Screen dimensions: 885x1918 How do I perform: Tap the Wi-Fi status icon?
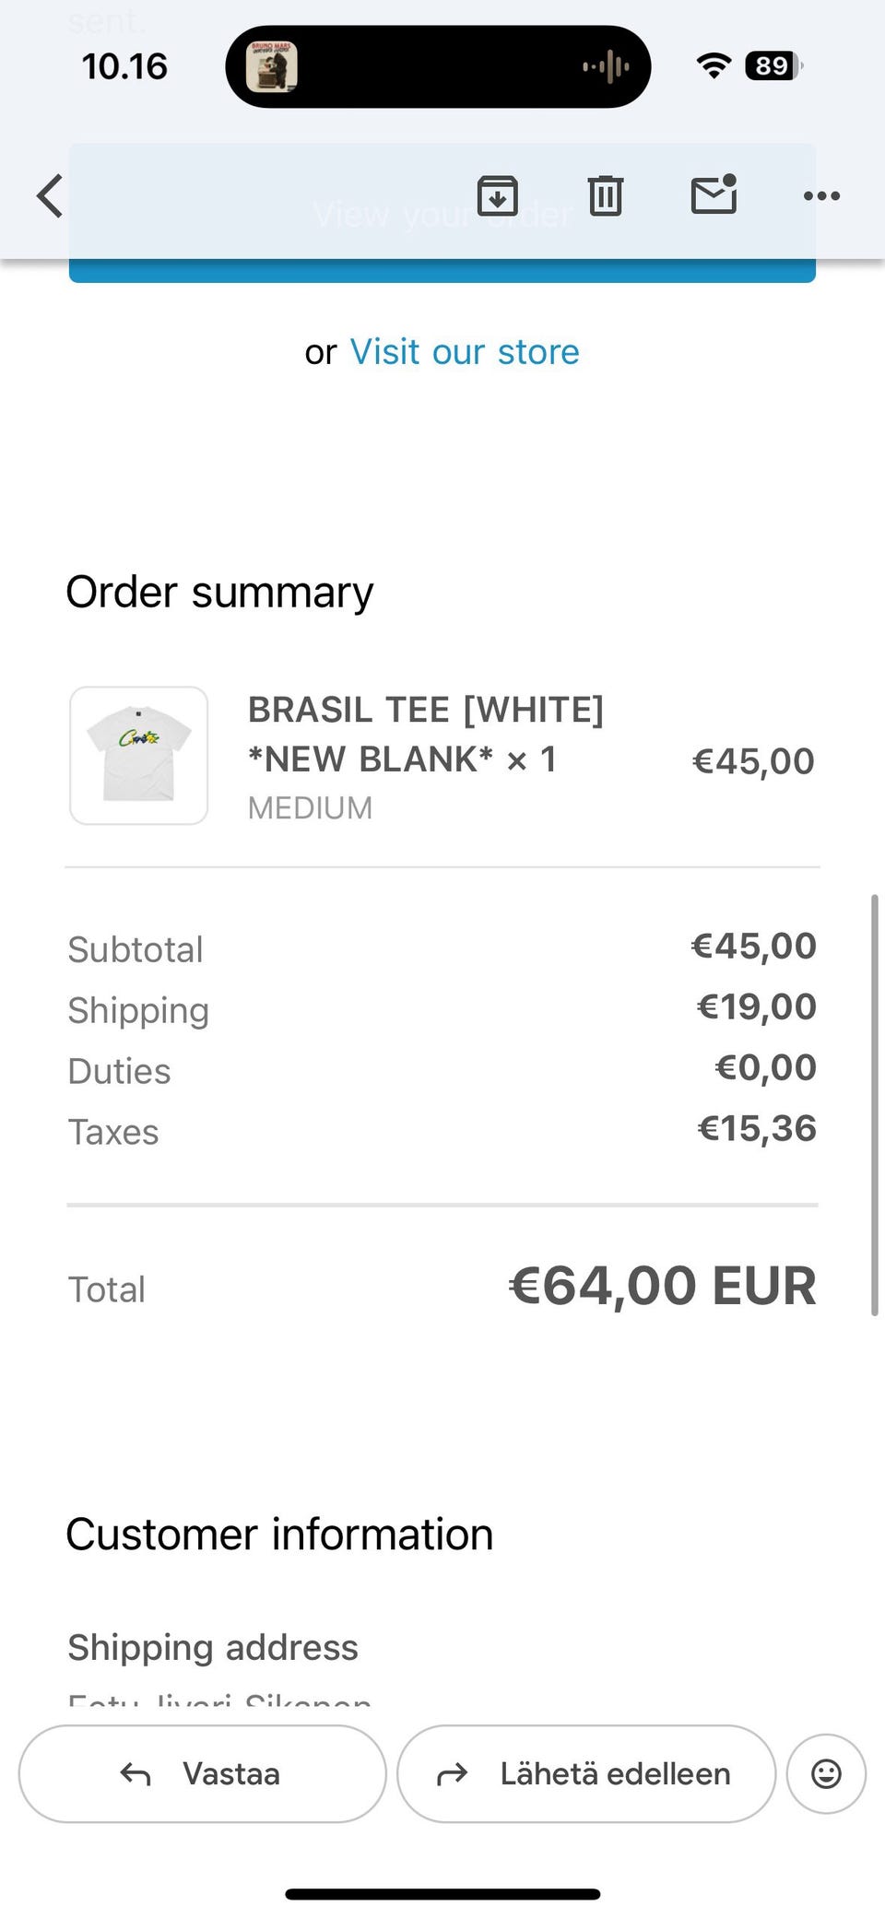713,65
